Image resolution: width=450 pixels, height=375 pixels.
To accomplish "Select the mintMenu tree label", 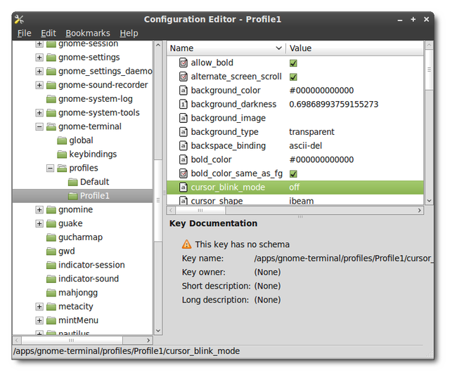I will 78,320.
